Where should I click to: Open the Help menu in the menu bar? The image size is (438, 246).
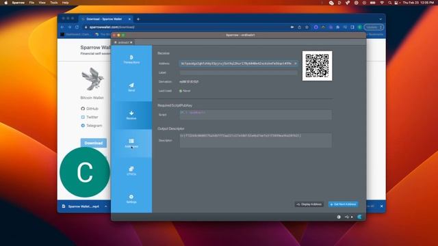pyautogui.click(x=66, y=3)
